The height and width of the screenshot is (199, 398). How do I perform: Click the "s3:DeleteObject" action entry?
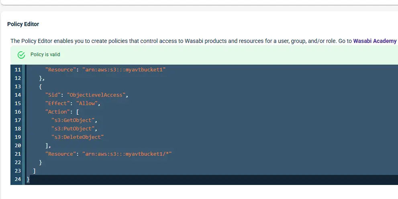click(78, 137)
